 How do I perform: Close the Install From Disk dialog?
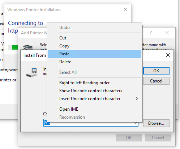[168, 55]
